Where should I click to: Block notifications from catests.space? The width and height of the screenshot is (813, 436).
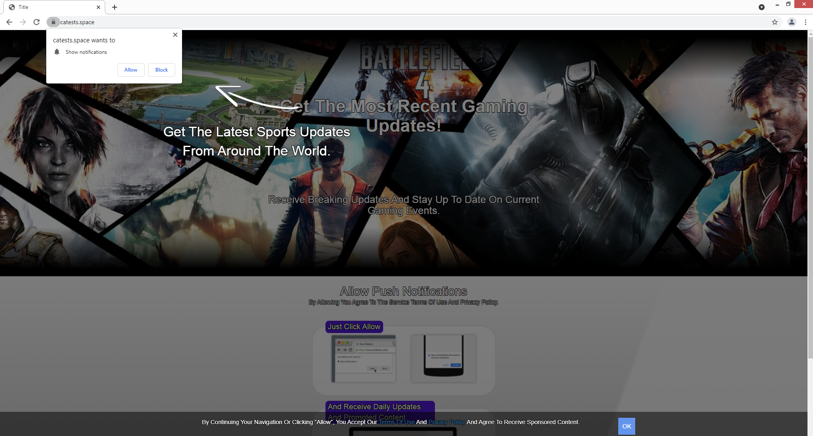pos(162,70)
